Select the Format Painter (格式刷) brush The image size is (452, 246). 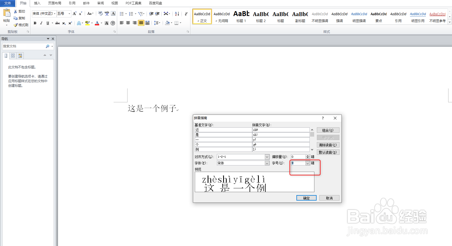pos(16,25)
